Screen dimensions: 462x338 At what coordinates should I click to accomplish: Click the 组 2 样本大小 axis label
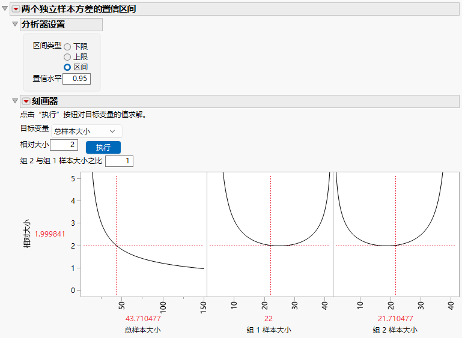395,330
